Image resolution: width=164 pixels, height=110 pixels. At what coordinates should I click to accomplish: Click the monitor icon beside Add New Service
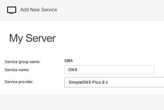coord(12,10)
